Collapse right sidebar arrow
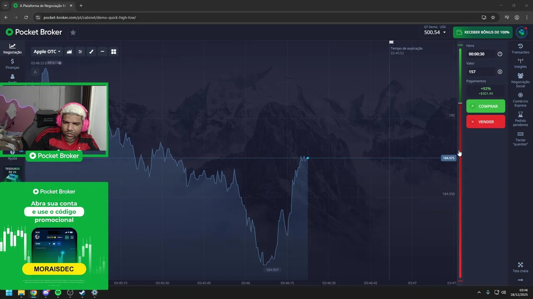 pos(520,280)
